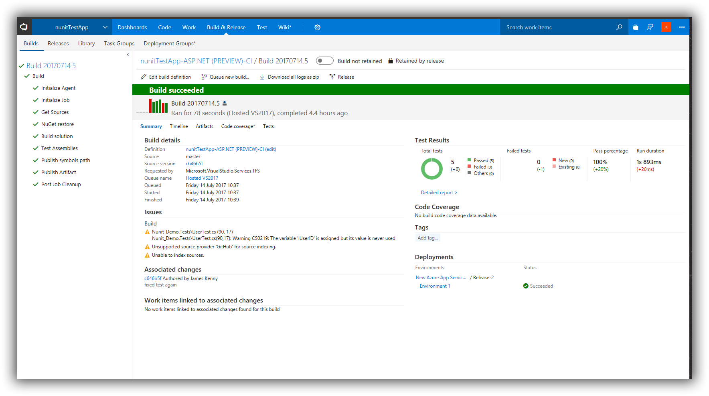709x396 pixels.
Task: Click the green Succeeded status icon
Action: 526,286
